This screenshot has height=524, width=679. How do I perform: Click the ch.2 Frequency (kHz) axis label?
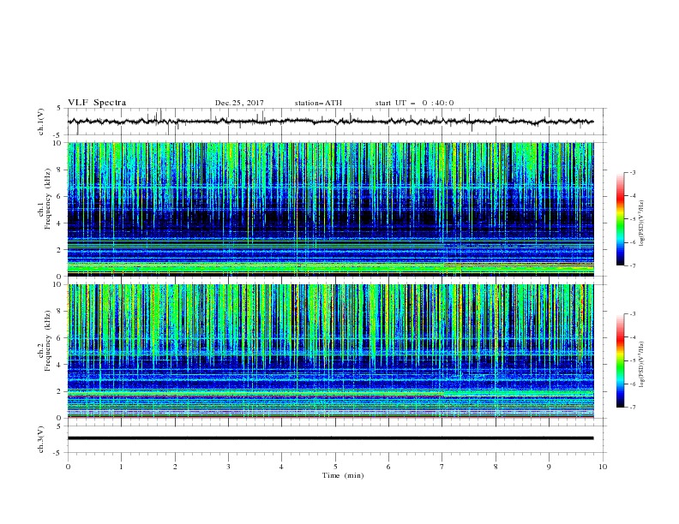tap(45, 341)
